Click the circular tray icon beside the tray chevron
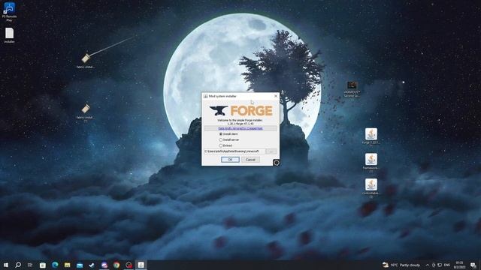481x270 pixels. pyautogui.click(x=434, y=265)
